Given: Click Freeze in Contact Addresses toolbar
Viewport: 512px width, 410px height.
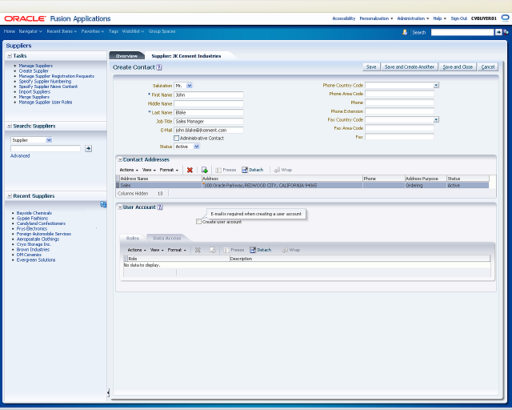Looking at the screenshot, I should (x=226, y=170).
